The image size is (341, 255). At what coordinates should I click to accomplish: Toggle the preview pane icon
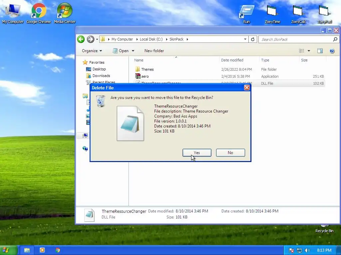point(320,51)
